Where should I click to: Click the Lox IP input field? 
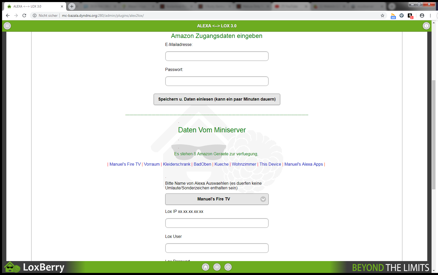(217, 223)
